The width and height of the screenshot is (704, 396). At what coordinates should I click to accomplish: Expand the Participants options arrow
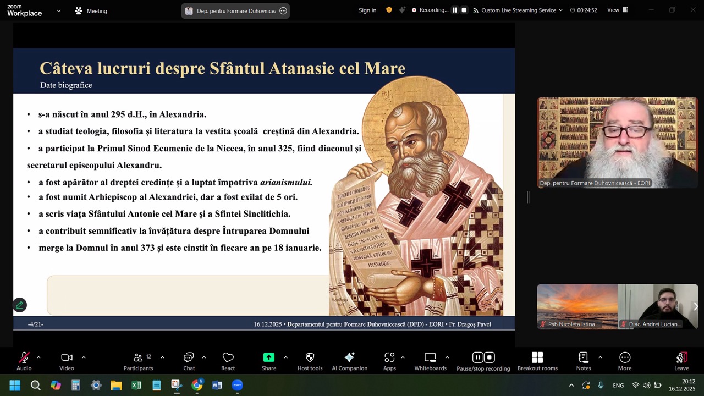point(162,358)
